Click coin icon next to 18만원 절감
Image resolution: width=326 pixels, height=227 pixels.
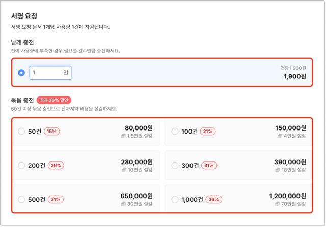278,170
